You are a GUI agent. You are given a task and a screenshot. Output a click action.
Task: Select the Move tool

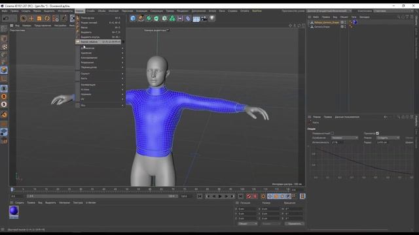(x=31, y=18)
